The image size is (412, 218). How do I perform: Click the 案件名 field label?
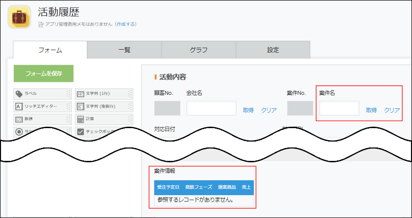tap(327, 93)
